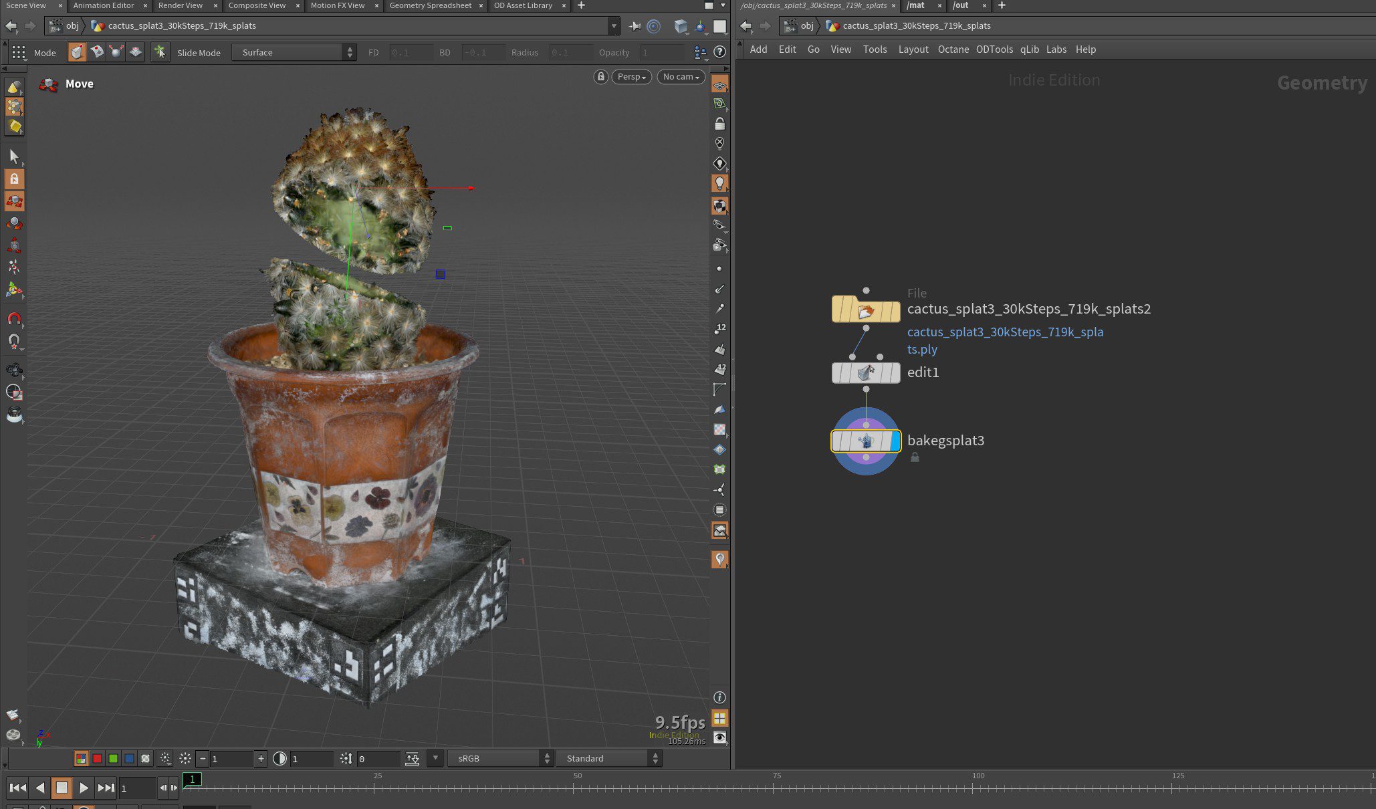This screenshot has height=809, width=1376.
Task: Open the Surface slide mode dropdown
Action: tap(294, 52)
